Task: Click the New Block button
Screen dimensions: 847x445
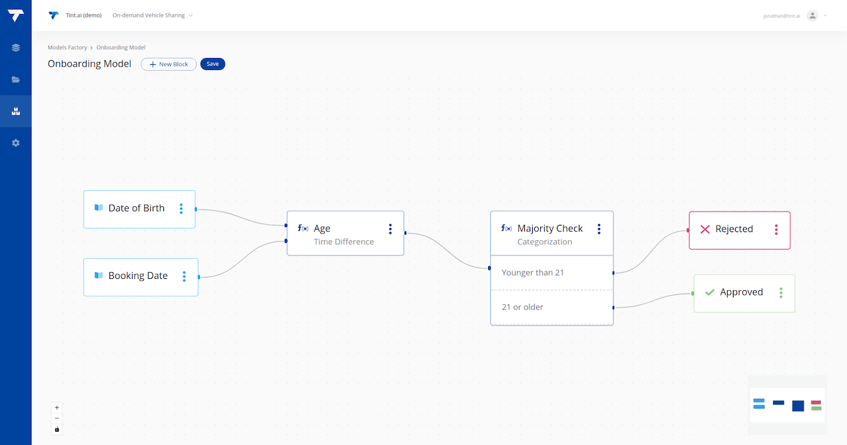Action: point(168,64)
